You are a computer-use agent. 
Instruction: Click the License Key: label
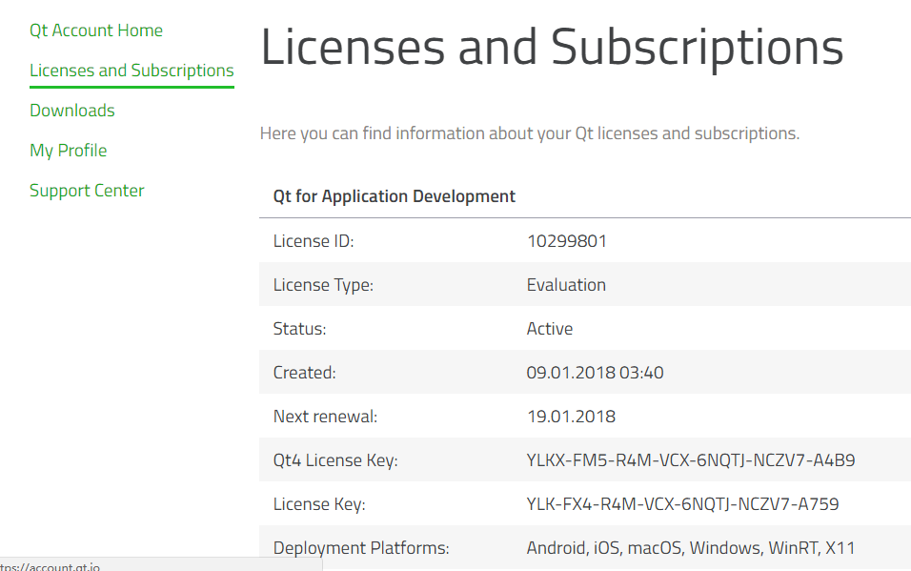(x=319, y=504)
